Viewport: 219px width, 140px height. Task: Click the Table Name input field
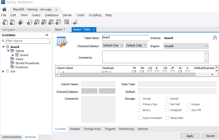tap(125, 38)
